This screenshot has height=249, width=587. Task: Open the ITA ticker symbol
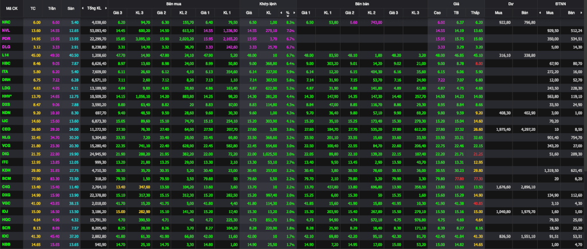pyautogui.click(x=5, y=71)
